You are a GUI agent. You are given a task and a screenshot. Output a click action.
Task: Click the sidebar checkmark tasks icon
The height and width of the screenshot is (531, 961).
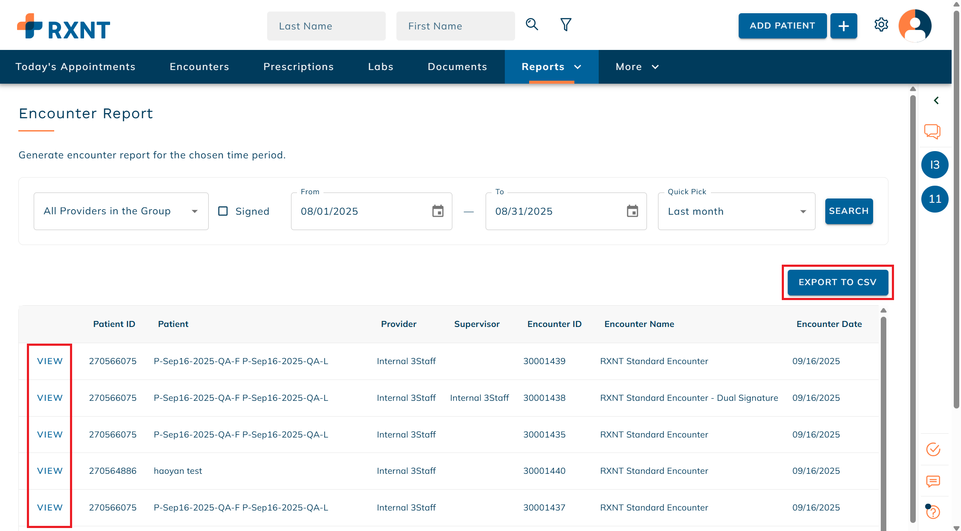(x=933, y=449)
